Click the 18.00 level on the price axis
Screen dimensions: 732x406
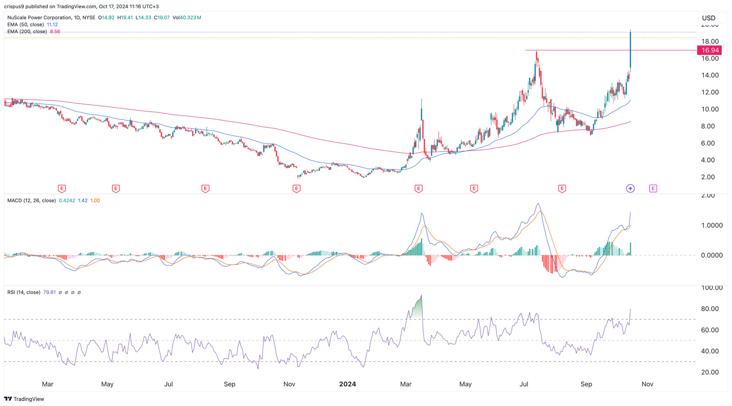coord(709,41)
